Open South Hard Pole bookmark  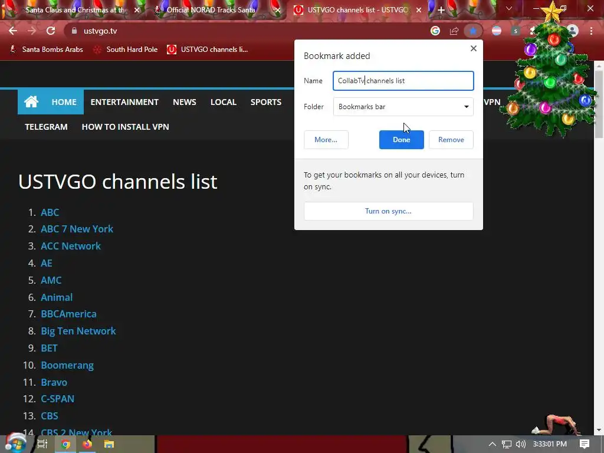point(126,50)
